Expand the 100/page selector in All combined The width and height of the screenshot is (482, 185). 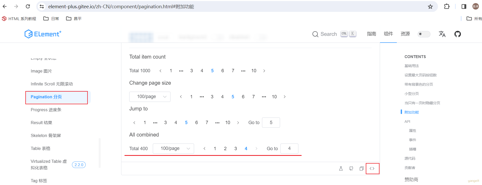coord(173,149)
